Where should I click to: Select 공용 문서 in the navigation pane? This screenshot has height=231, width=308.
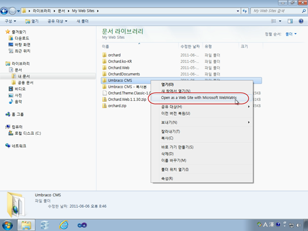(25, 82)
